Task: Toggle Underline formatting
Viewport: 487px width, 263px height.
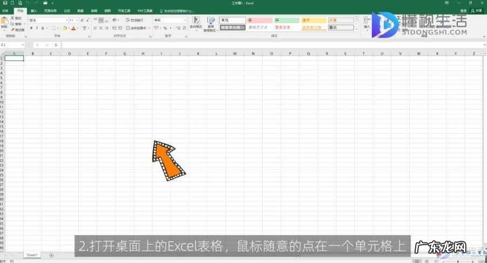Action: click(43, 28)
